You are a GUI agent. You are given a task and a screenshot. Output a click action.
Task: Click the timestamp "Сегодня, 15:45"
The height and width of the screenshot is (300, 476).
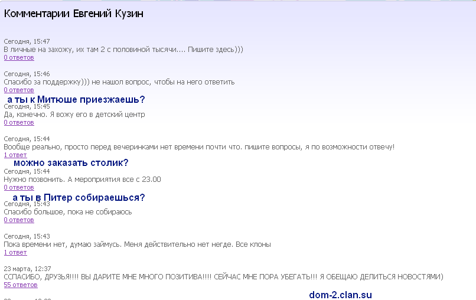[x=27, y=106]
